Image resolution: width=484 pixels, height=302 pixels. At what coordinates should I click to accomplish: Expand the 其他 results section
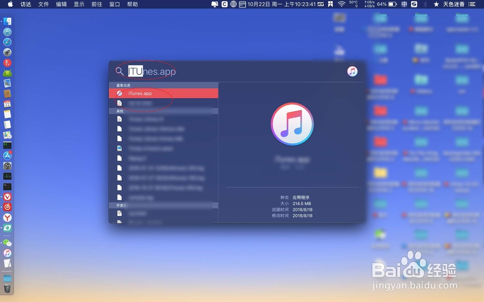121,111
